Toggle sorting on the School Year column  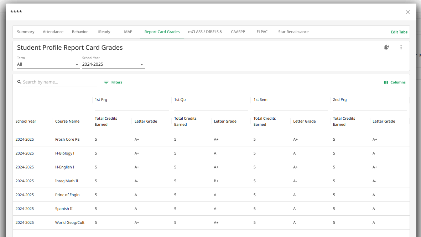[x=26, y=121]
